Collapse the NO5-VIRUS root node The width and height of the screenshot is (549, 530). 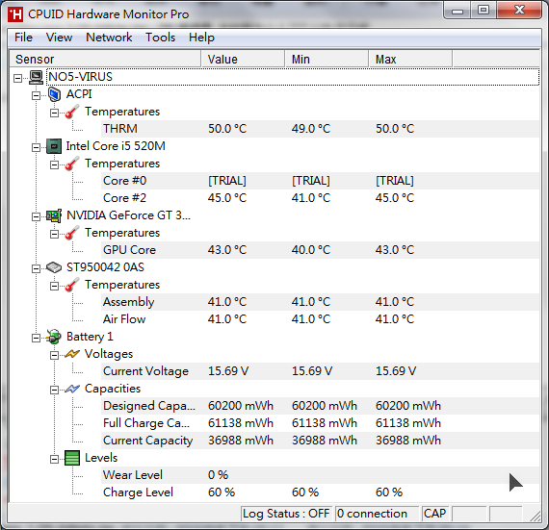click(17, 78)
